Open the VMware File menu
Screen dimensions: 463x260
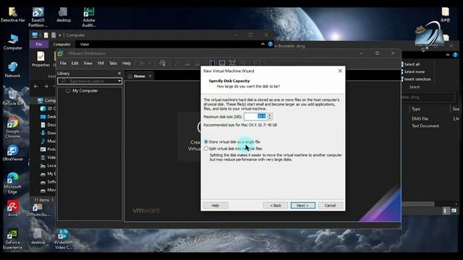tap(63, 63)
